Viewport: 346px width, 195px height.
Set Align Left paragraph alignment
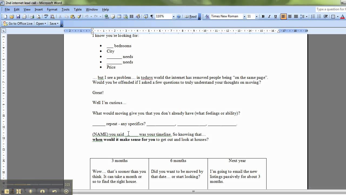[284, 17]
